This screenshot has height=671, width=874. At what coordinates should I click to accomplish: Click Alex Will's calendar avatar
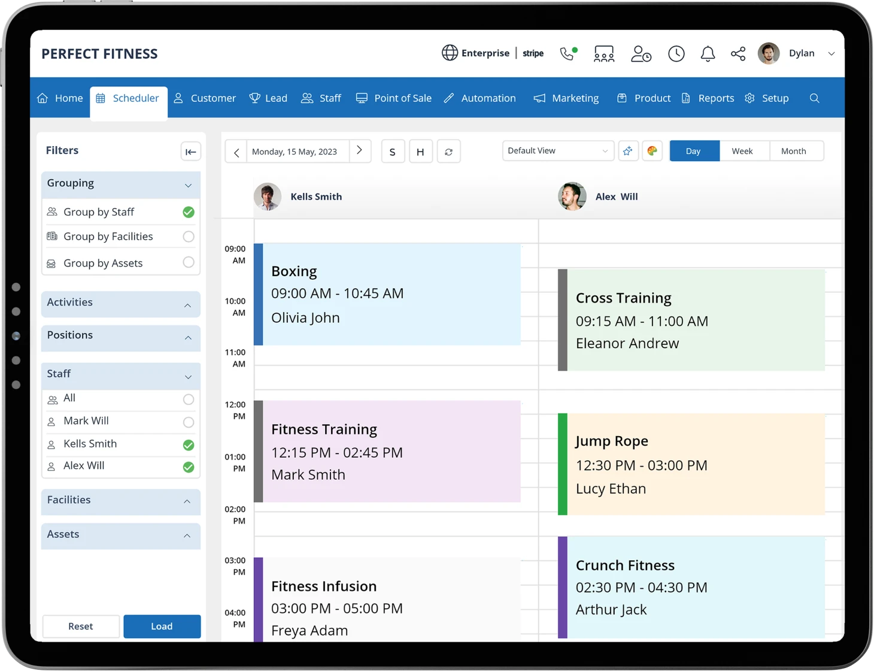[x=572, y=197]
